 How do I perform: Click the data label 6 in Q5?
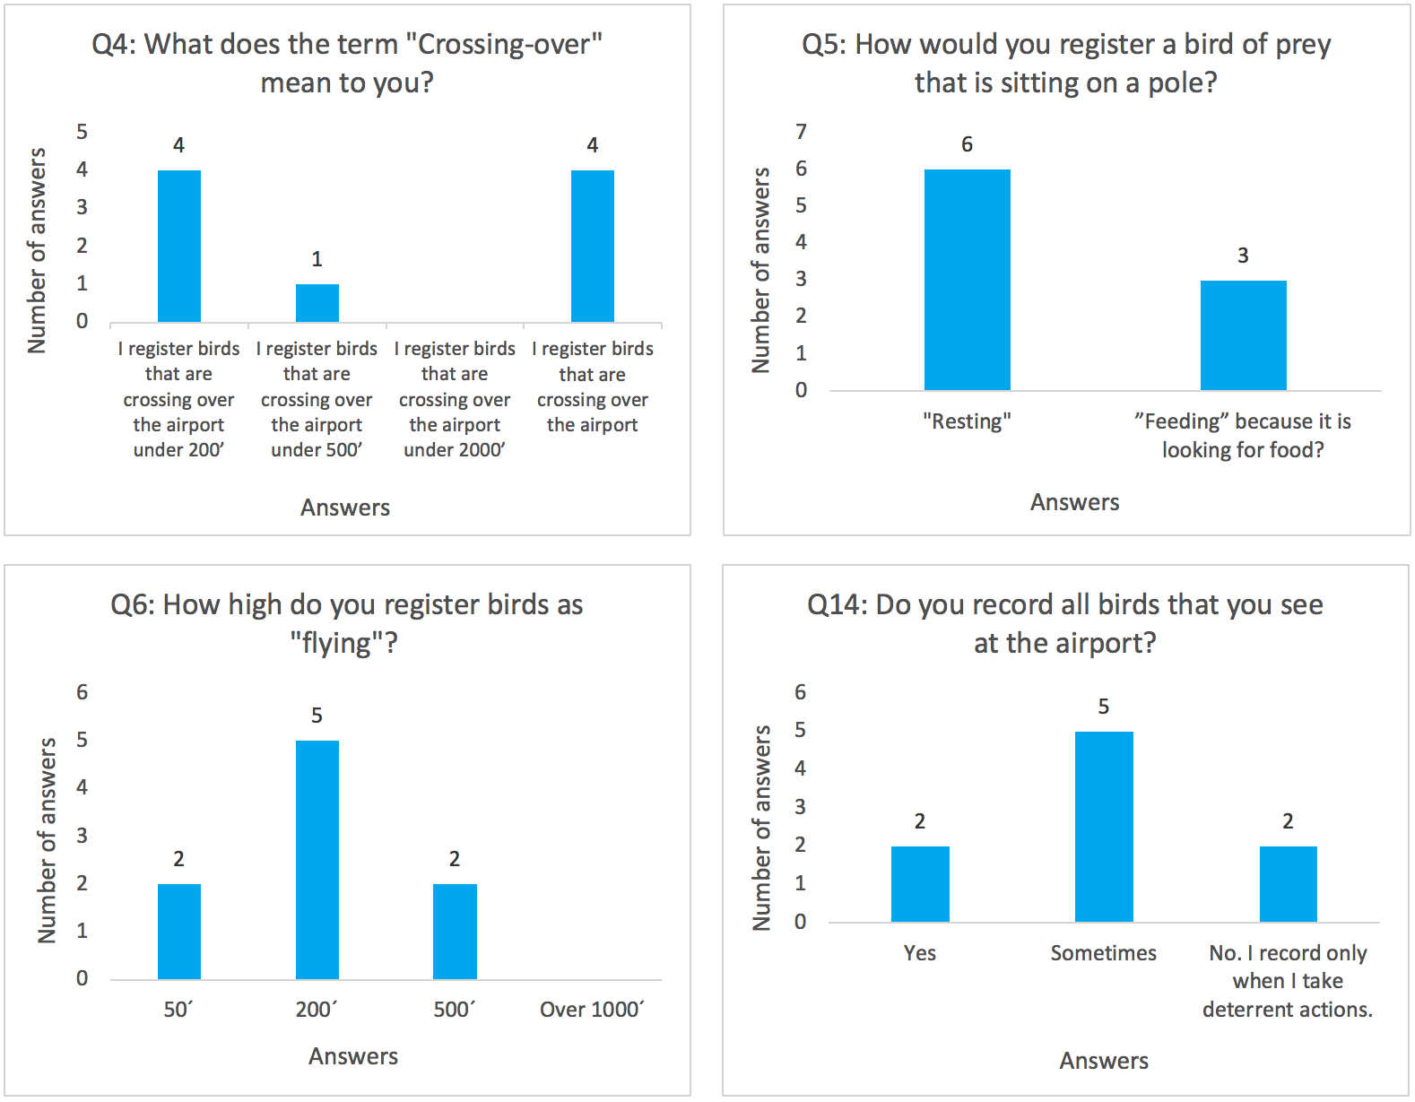[x=967, y=144]
